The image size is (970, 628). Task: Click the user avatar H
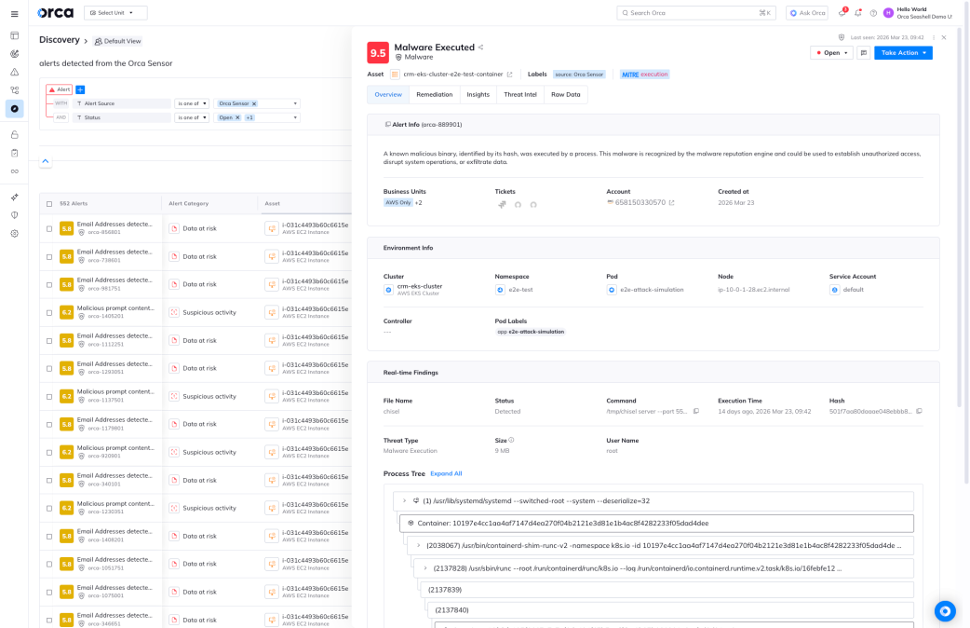[888, 13]
